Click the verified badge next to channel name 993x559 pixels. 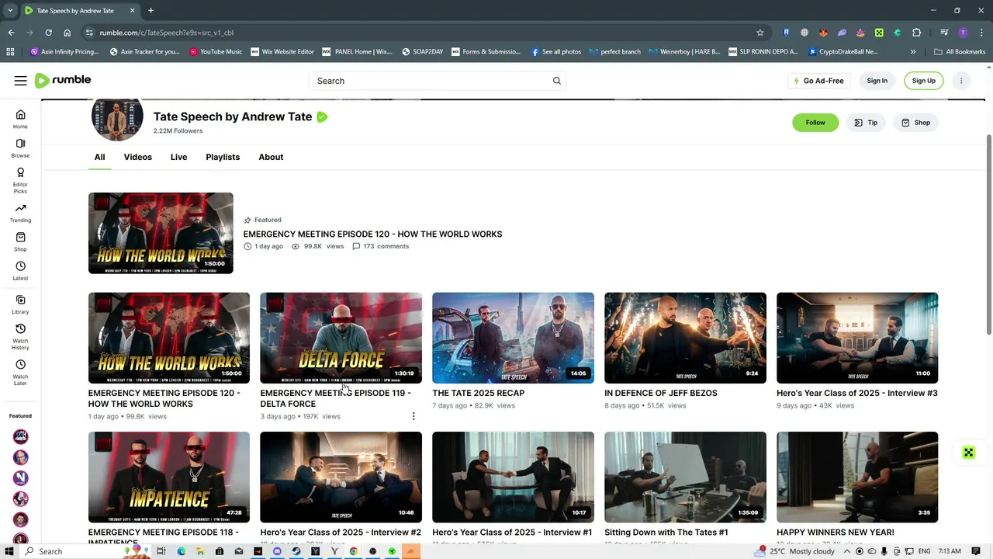point(322,116)
